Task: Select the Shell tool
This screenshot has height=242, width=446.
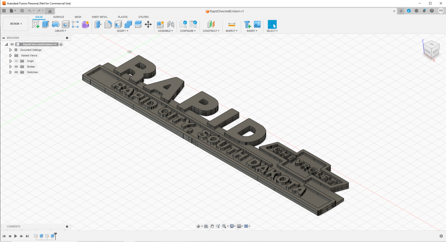Action: pos(118,24)
